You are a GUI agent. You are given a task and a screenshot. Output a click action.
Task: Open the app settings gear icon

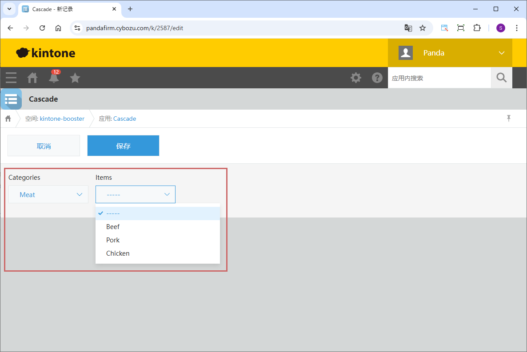tap(356, 78)
